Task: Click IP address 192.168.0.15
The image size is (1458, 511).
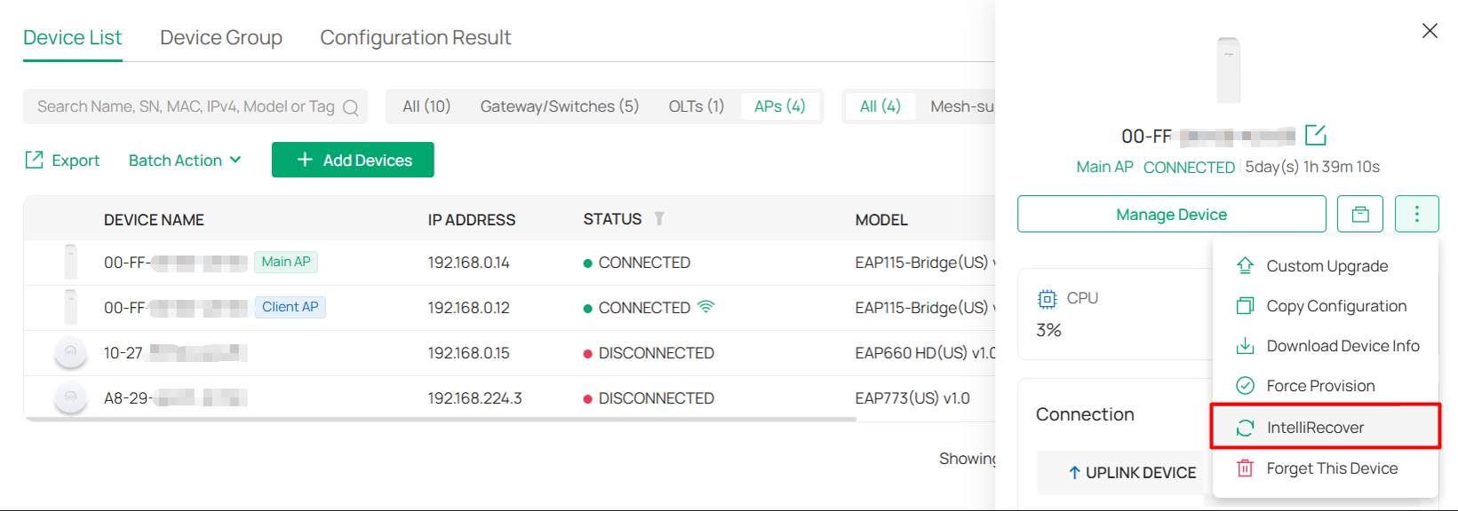Action: (469, 353)
